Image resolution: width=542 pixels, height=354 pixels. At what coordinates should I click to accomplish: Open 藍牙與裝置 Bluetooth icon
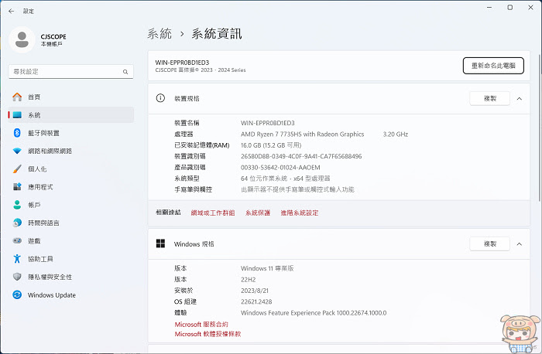tap(17, 133)
